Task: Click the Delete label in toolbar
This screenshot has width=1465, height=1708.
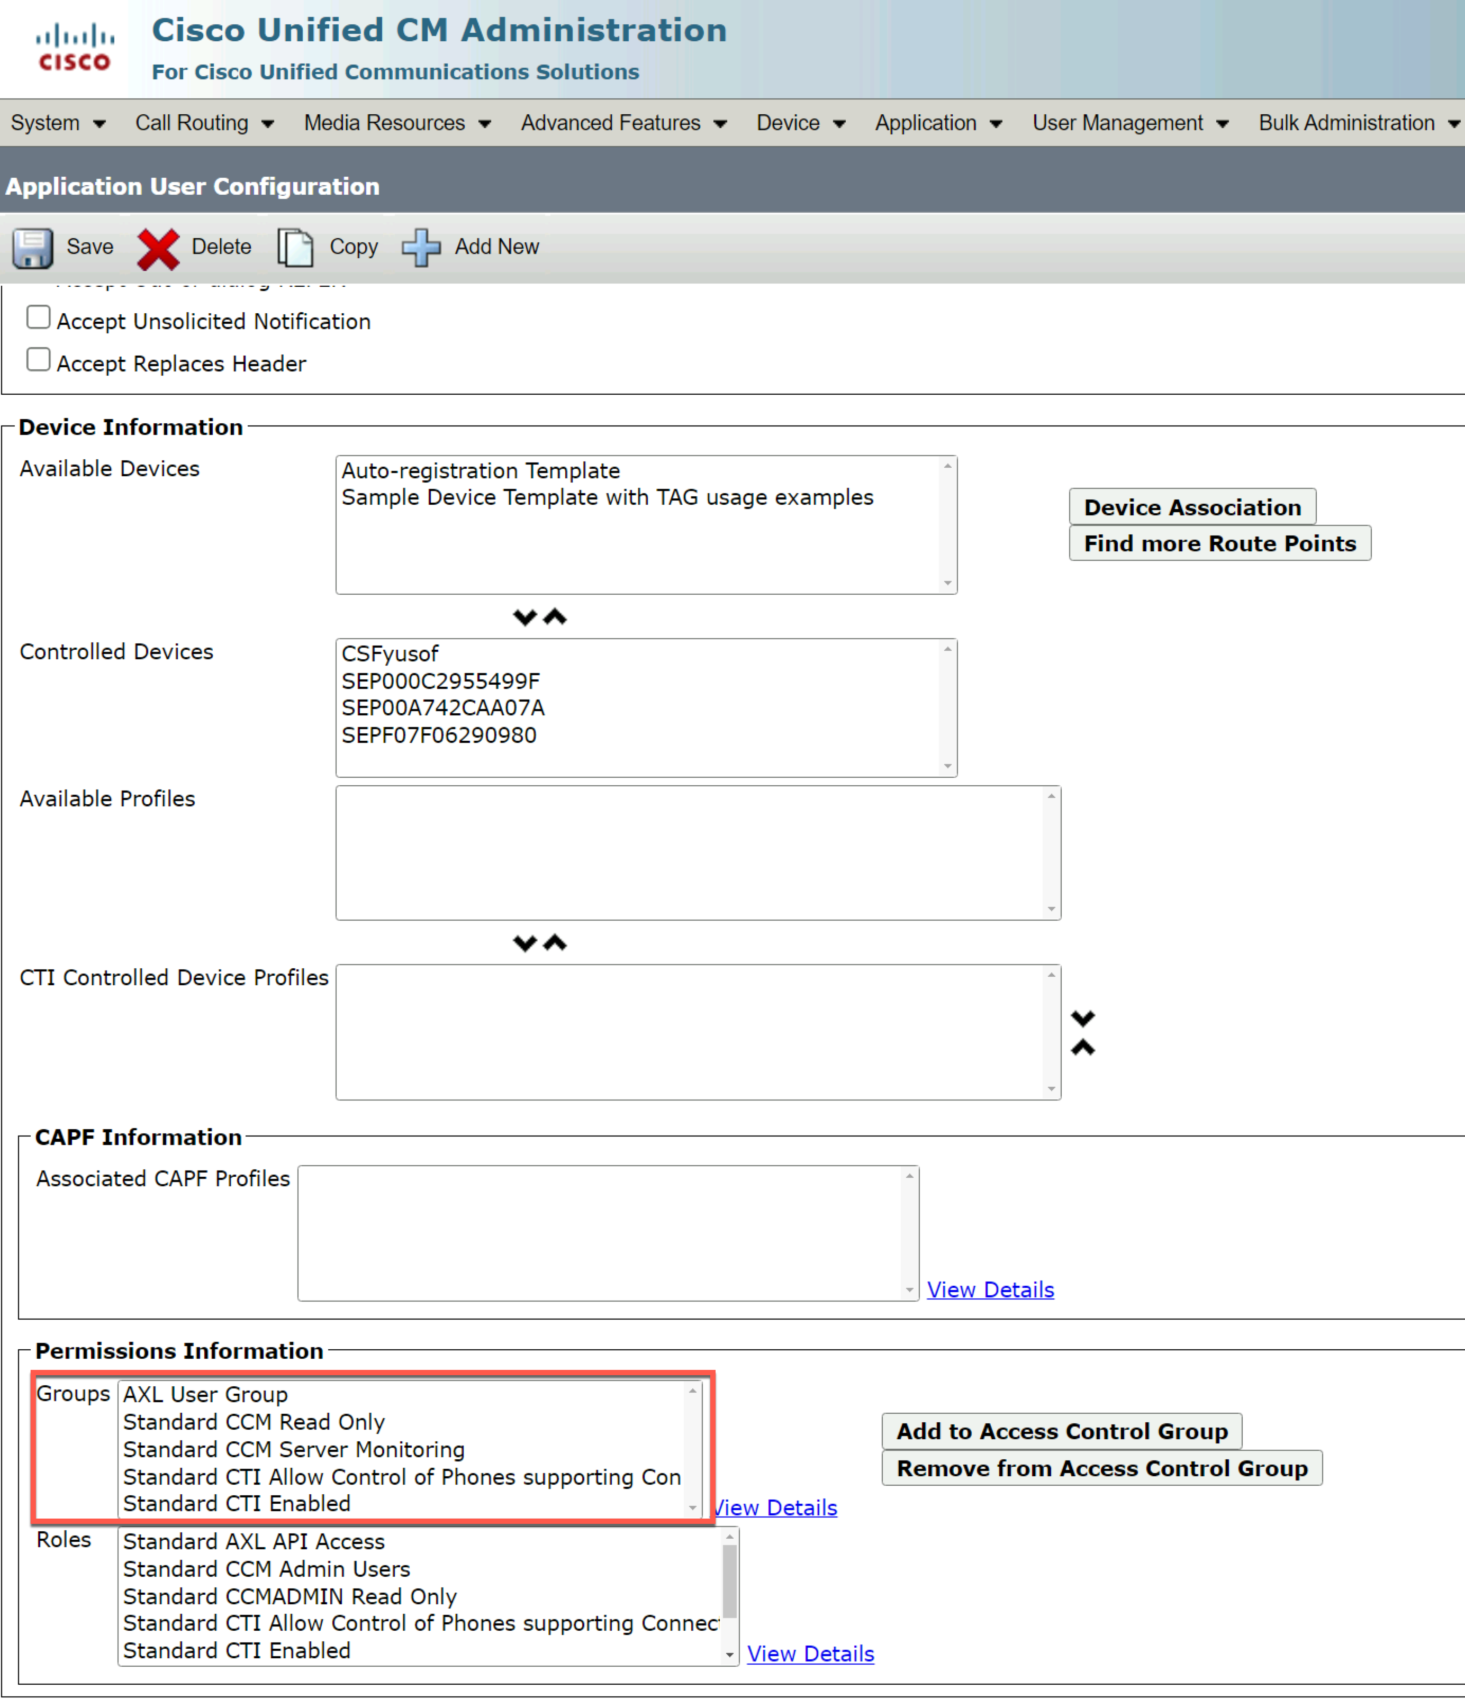Action: click(x=221, y=247)
